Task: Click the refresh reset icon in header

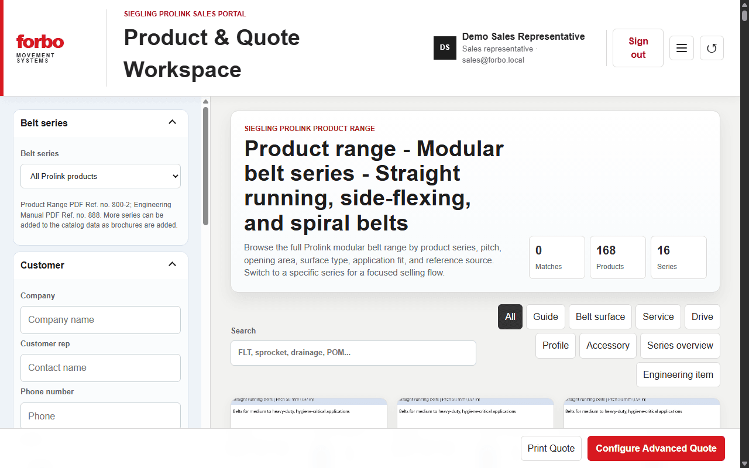Action: pos(712,48)
